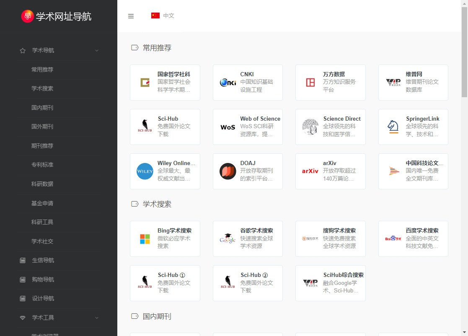Image resolution: width=468 pixels, height=336 pixels.
Task: Go to 国外期刊 in the sidebar
Action: (42, 127)
